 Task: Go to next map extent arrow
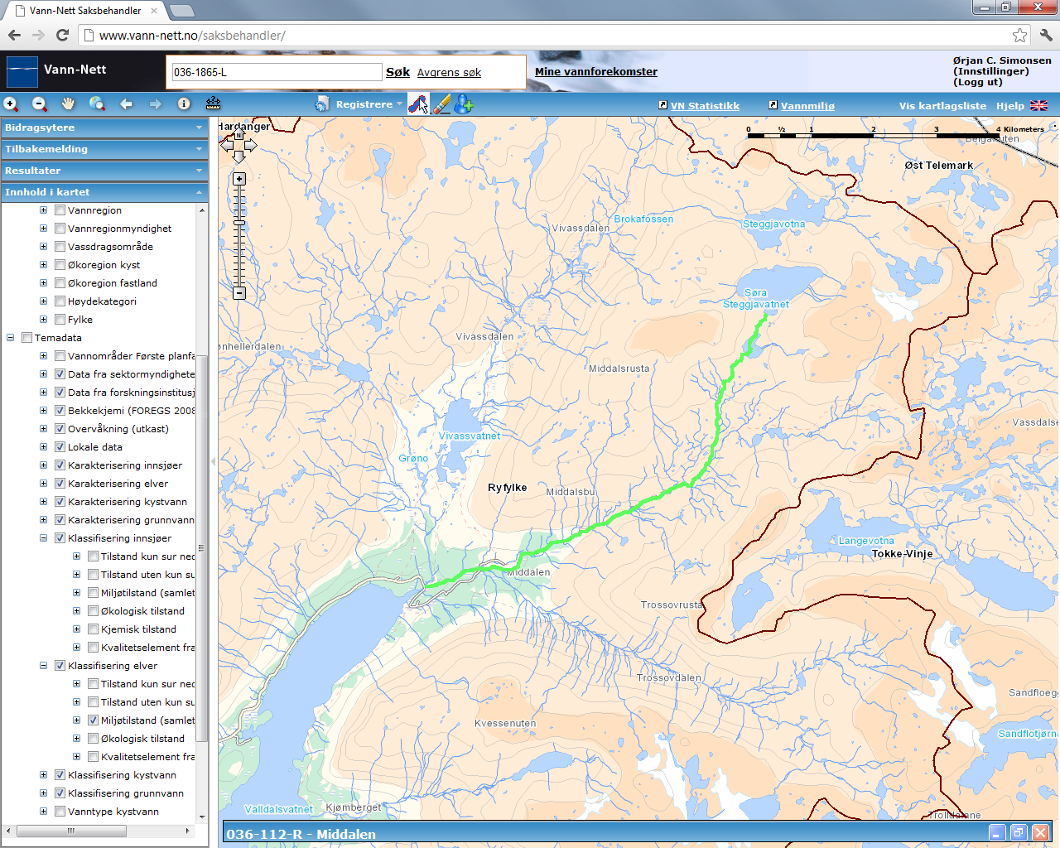(x=155, y=104)
